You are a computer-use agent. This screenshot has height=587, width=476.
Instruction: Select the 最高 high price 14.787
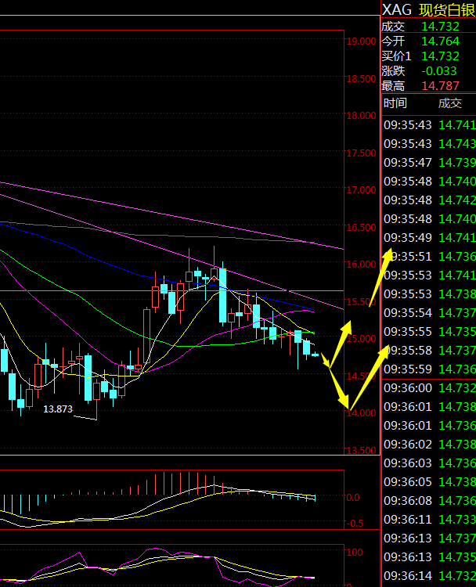440,86
